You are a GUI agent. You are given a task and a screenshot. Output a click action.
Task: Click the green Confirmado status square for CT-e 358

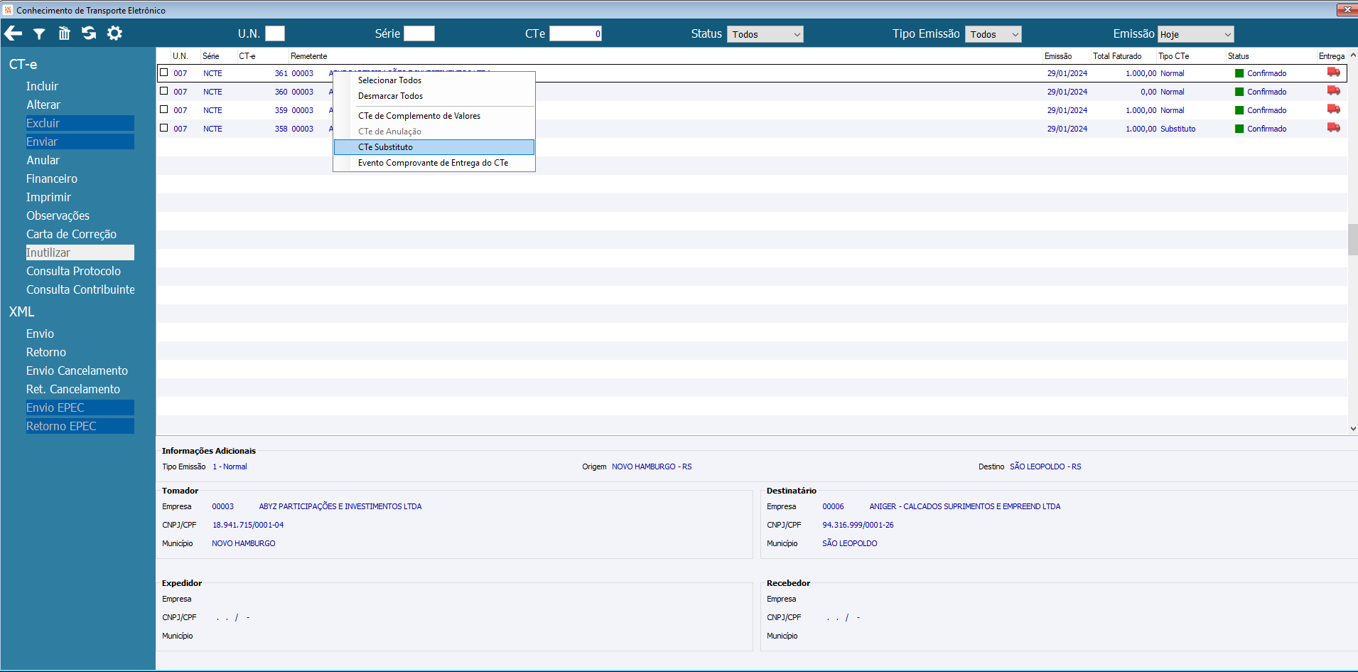click(1239, 129)
